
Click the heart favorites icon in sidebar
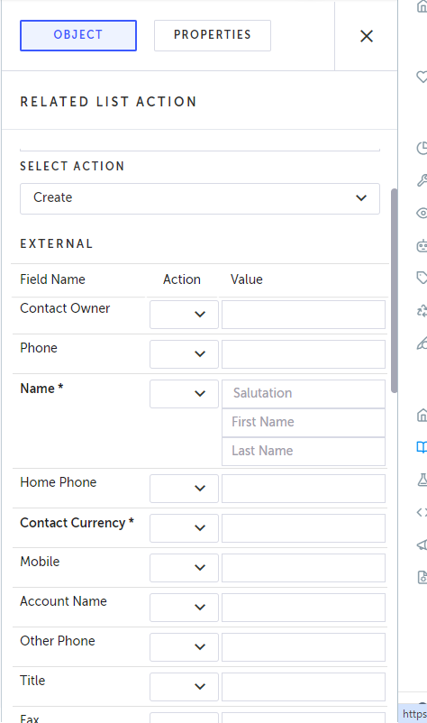pos(422,77)
